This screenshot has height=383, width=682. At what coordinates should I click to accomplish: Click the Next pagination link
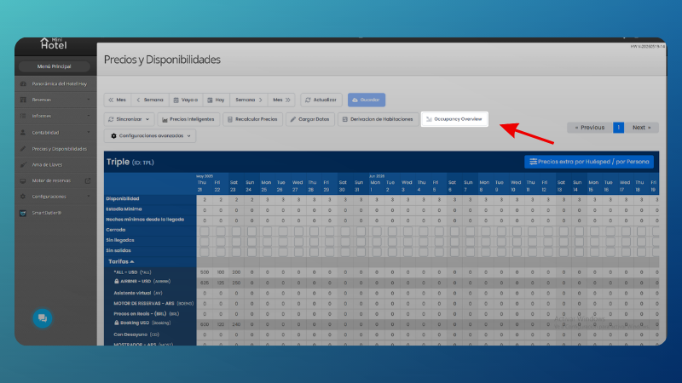pyautogui.click(x=642, y=128)
